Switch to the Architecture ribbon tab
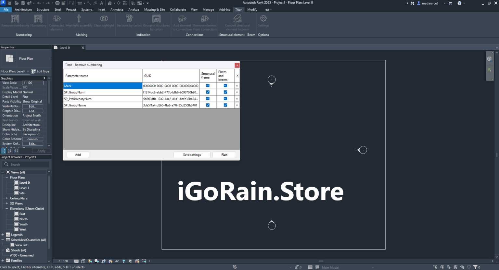 click(23, 9)
